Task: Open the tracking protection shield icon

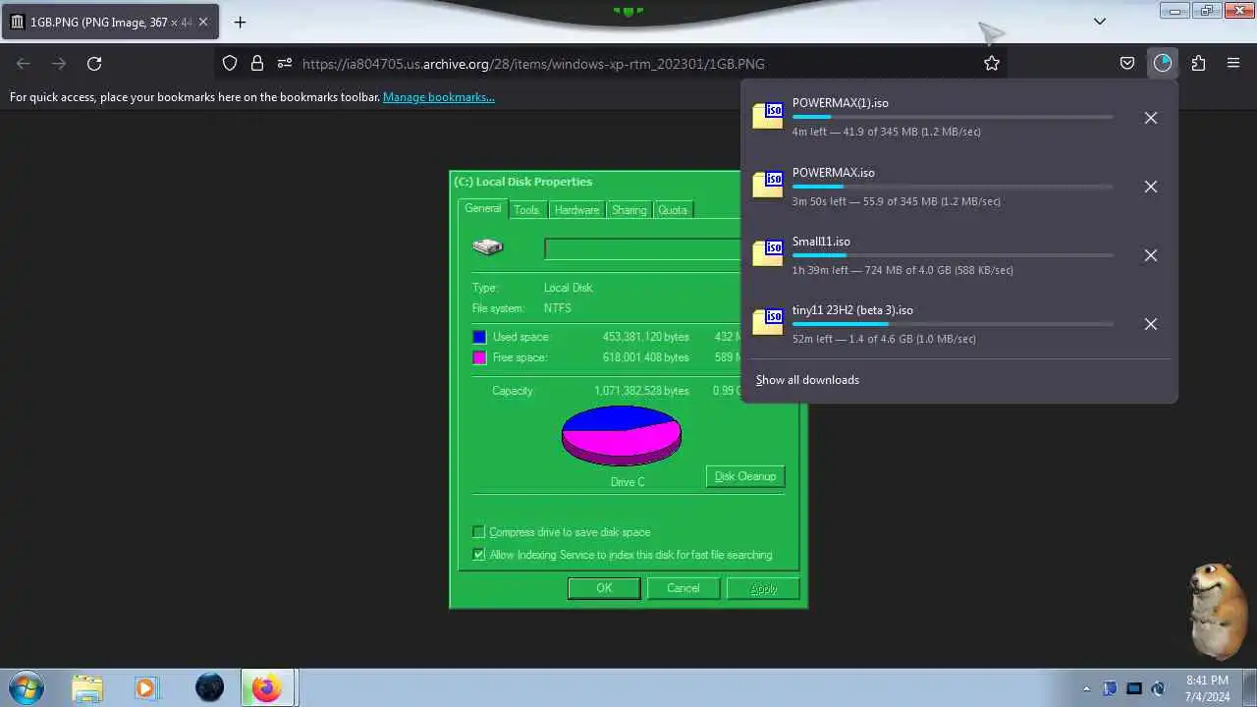Action: [230, 64]
